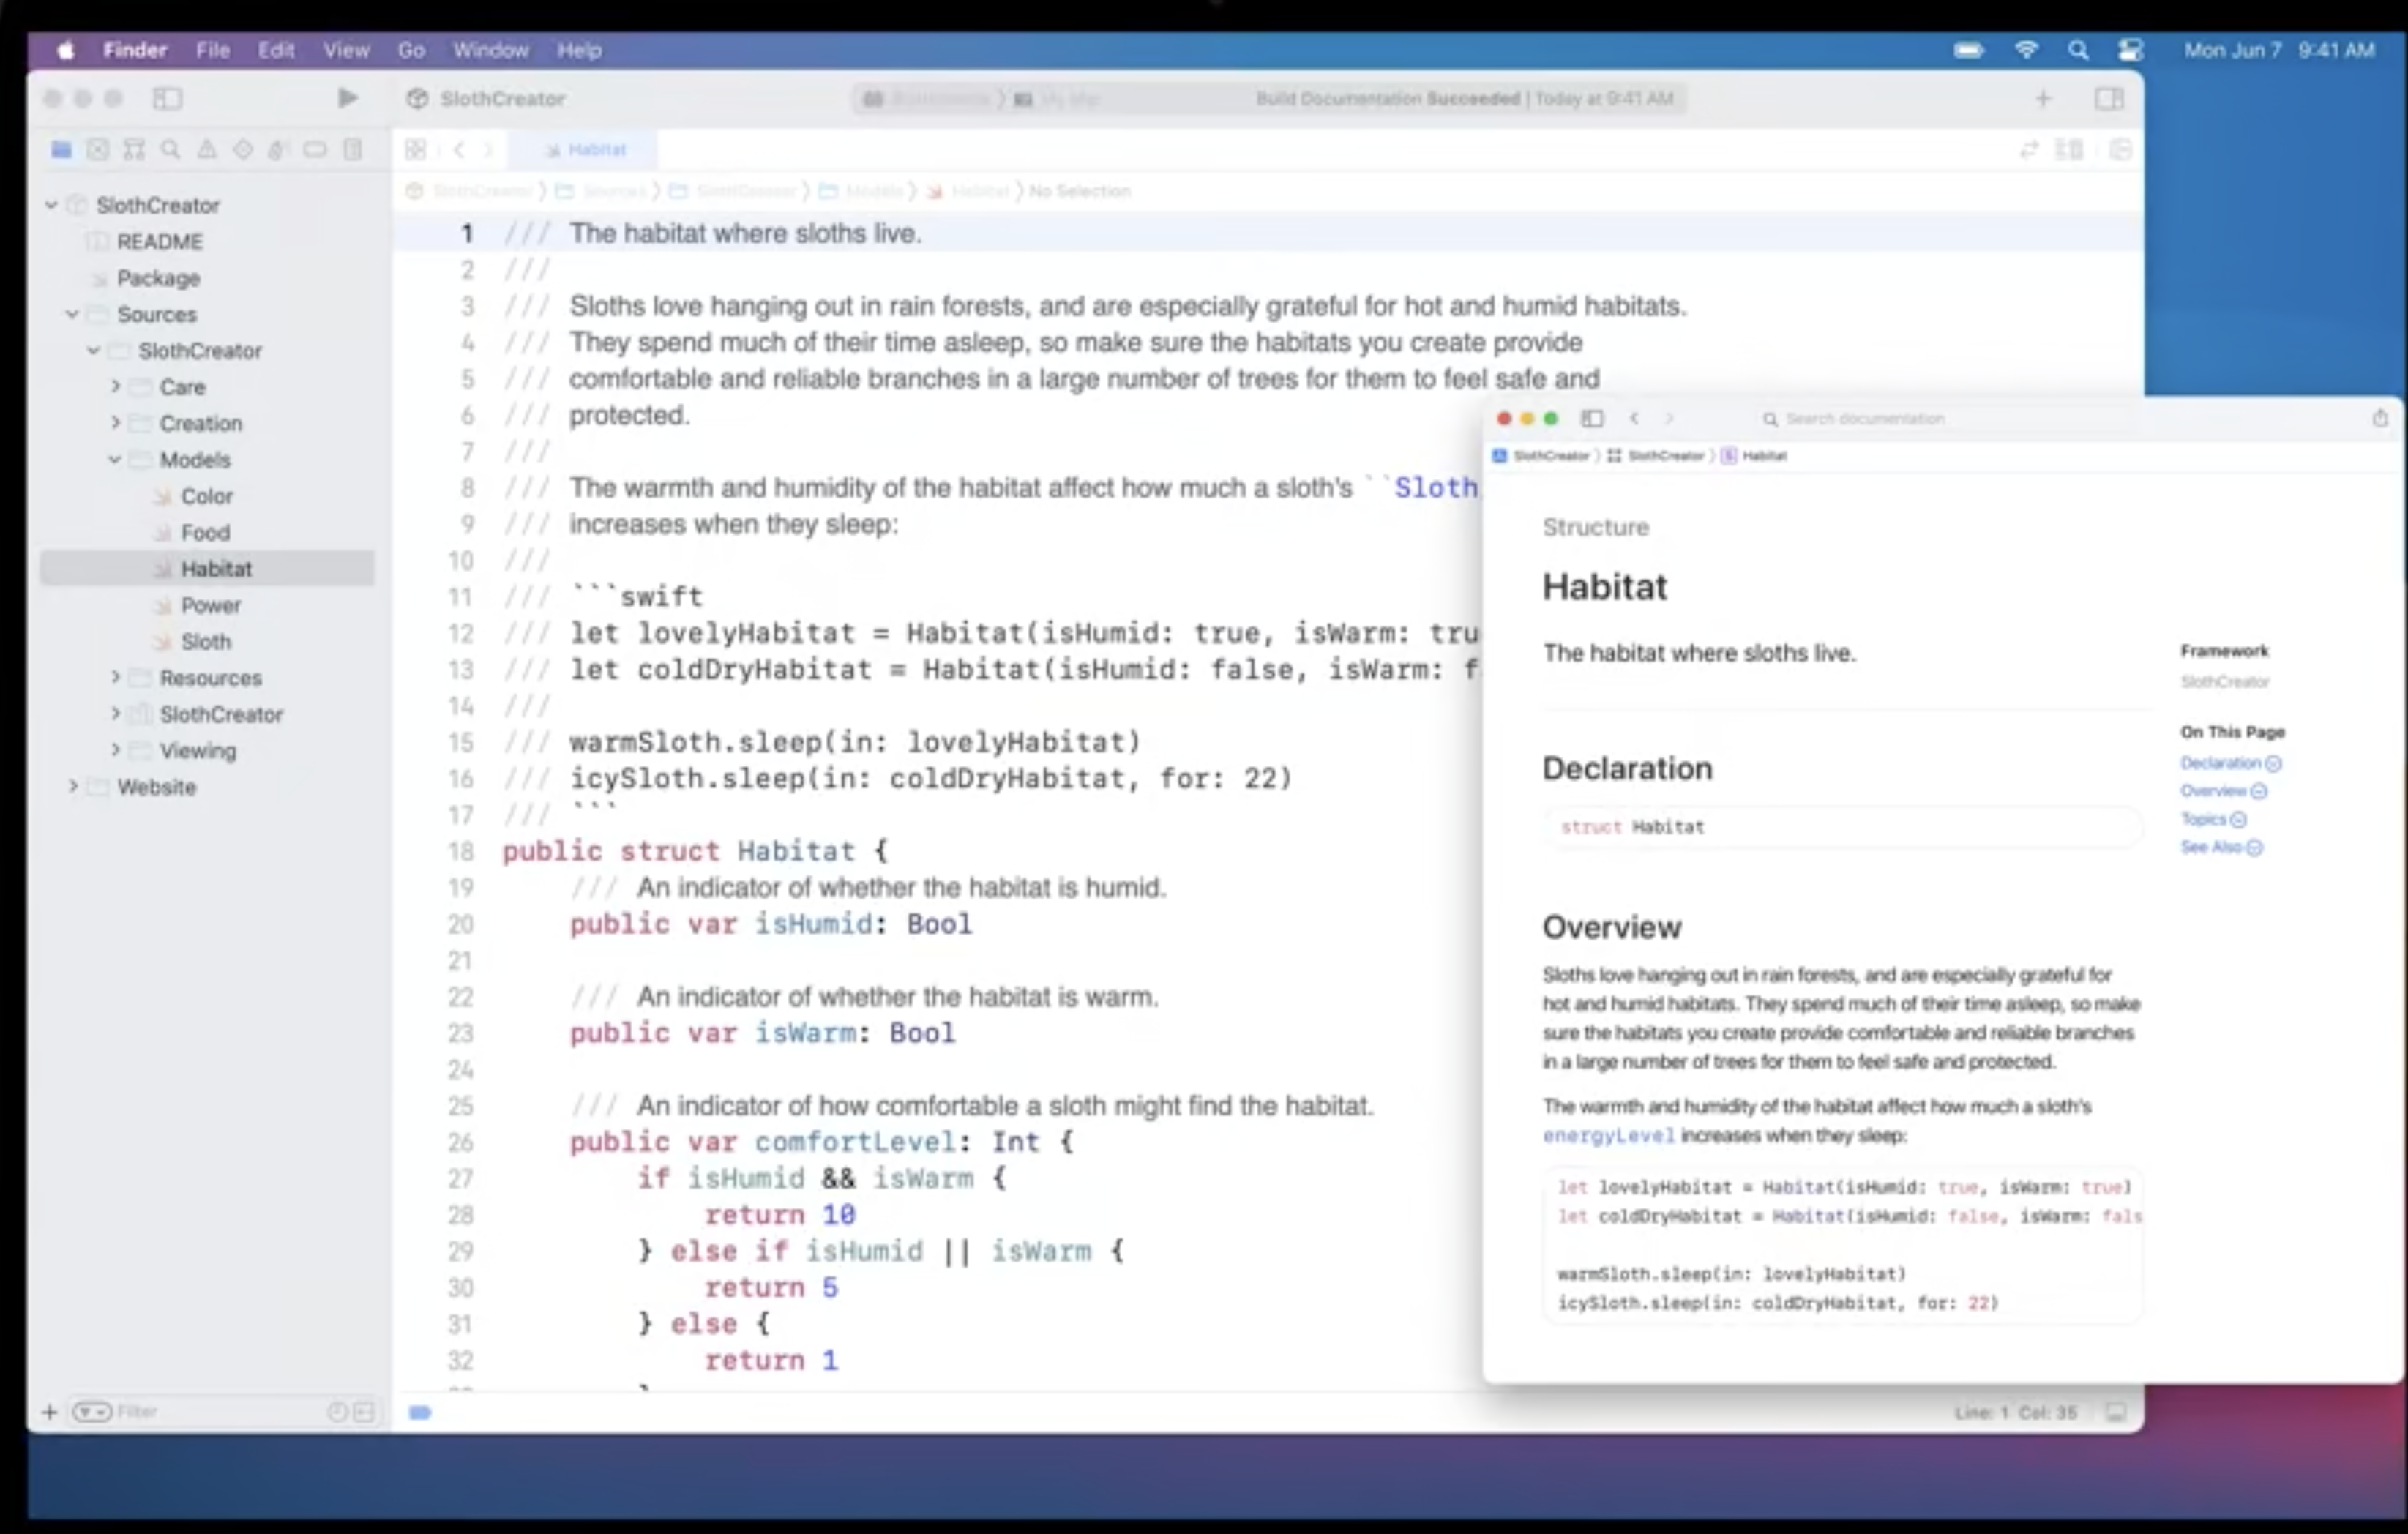Open the Window menu
The width and height of the screenshot is (2408, 1534).
(x=490, y=50)
